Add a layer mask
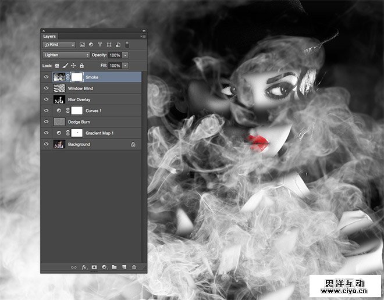The width and height of the screenshot is (384, 300). (94, 267)
